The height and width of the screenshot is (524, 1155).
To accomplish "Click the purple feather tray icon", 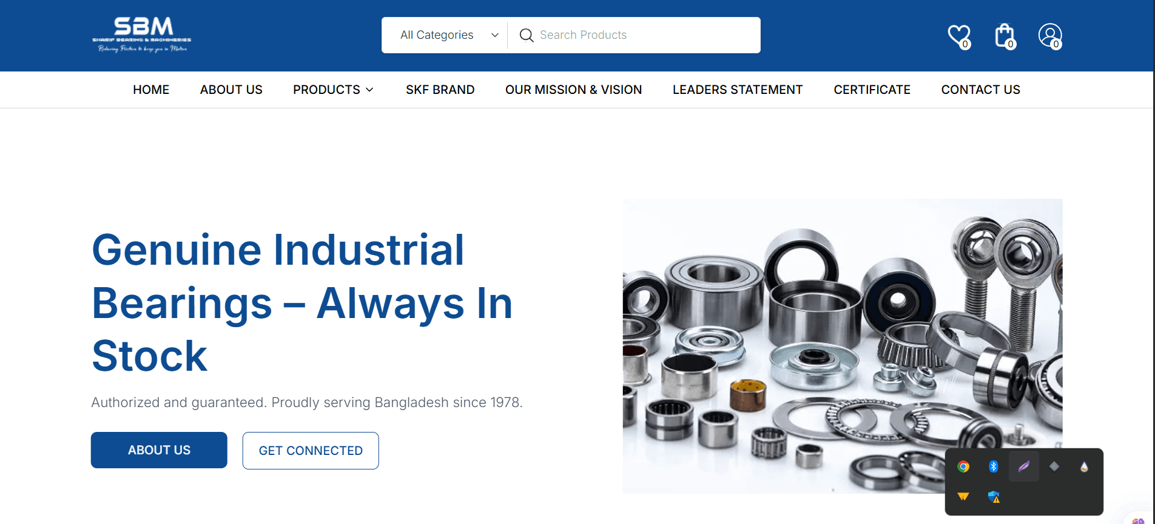I will point(1024,466).
